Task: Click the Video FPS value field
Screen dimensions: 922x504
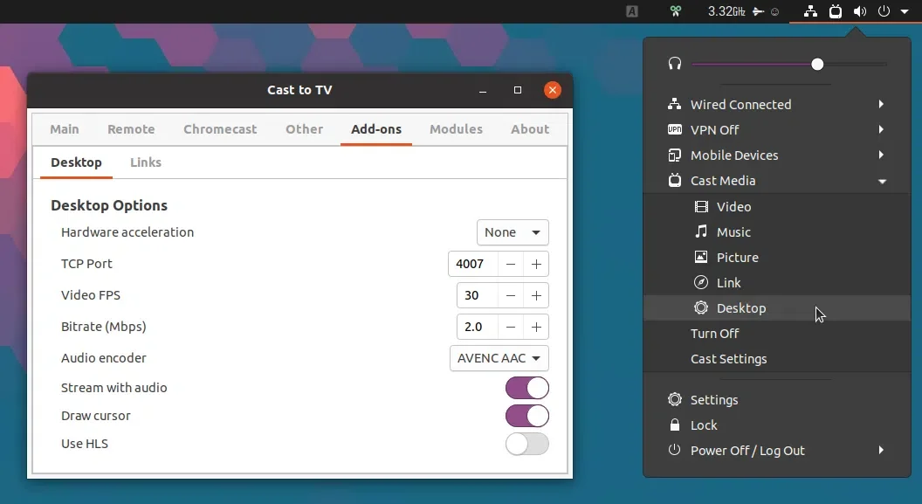Action: (x=477, y=295)
